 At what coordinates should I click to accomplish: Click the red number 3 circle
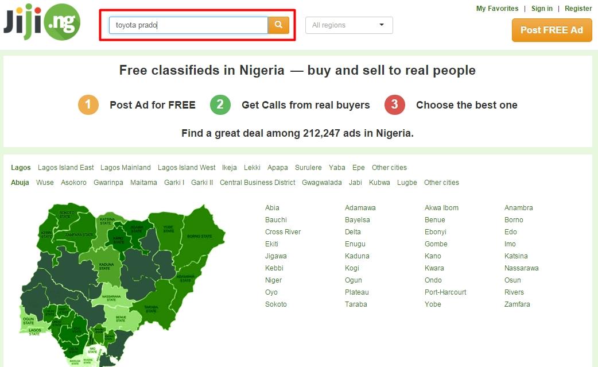394,105
